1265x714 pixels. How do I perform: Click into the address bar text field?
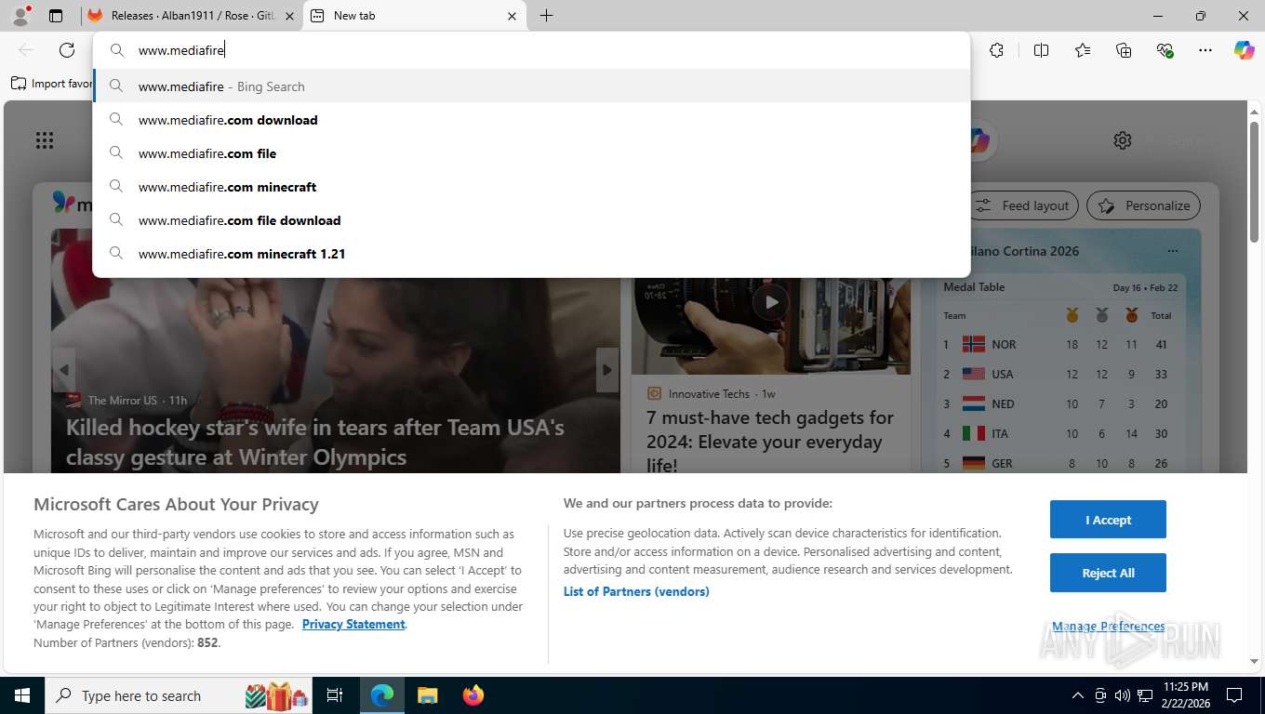point(531,50)
